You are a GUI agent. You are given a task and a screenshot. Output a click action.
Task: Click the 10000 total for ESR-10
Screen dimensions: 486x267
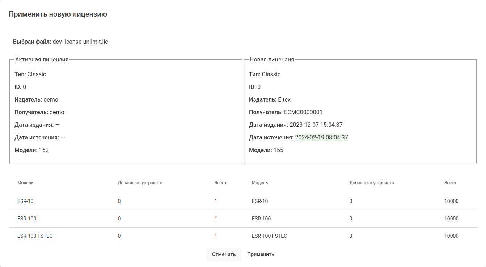[451, 201]
